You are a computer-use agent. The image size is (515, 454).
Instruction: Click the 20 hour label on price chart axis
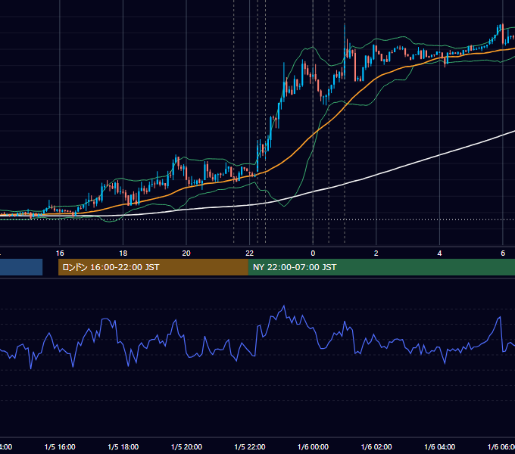point(186,253)
